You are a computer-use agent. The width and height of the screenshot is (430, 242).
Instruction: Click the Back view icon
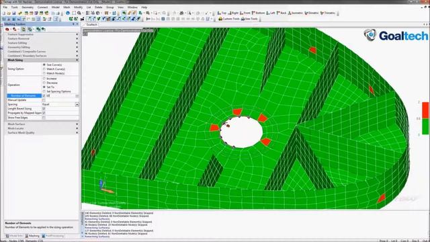point(282,13)
